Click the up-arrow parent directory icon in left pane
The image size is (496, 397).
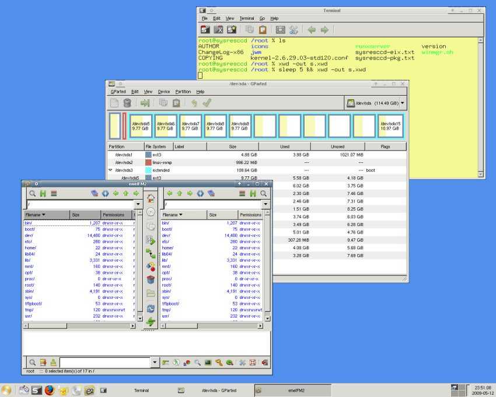pyautogui.click(x=126, y=193)
